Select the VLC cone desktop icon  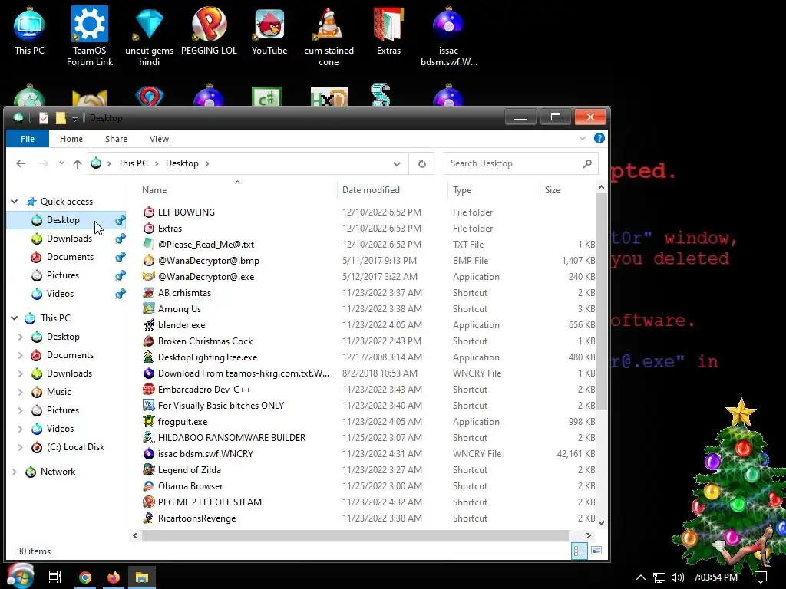(x=329, y=36)
